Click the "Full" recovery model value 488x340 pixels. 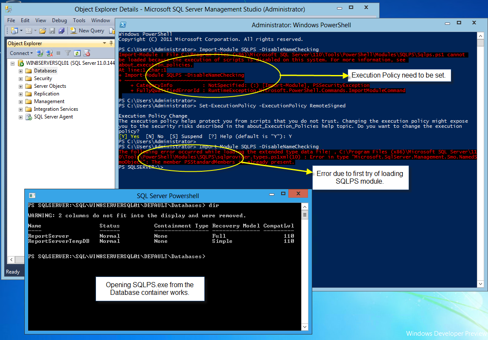219,236
